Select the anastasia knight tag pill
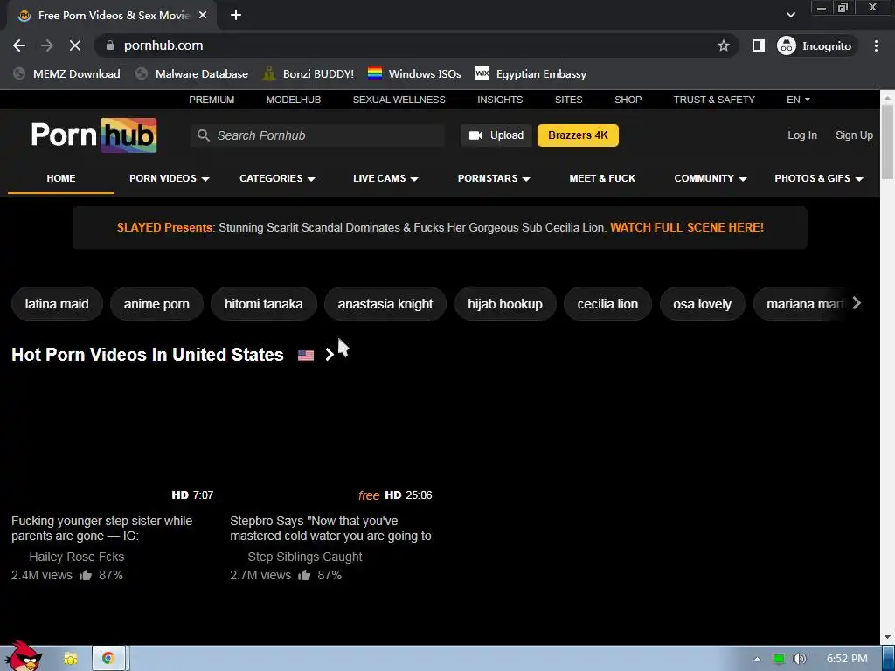Viewport: 895px width, 671px height. [x=385, y=303]
